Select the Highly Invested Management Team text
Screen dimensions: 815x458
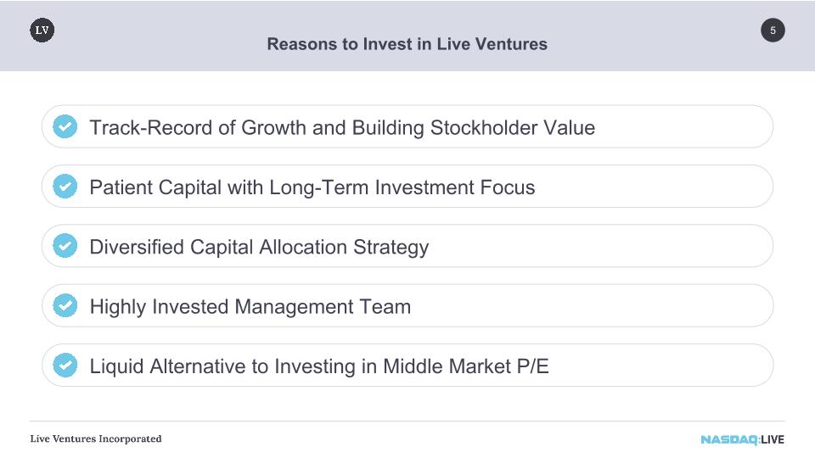(250, 307)
